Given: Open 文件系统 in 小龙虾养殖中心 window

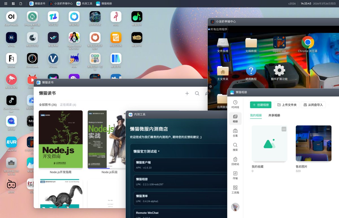Looking at the screenshot, I should pos(223,42).
